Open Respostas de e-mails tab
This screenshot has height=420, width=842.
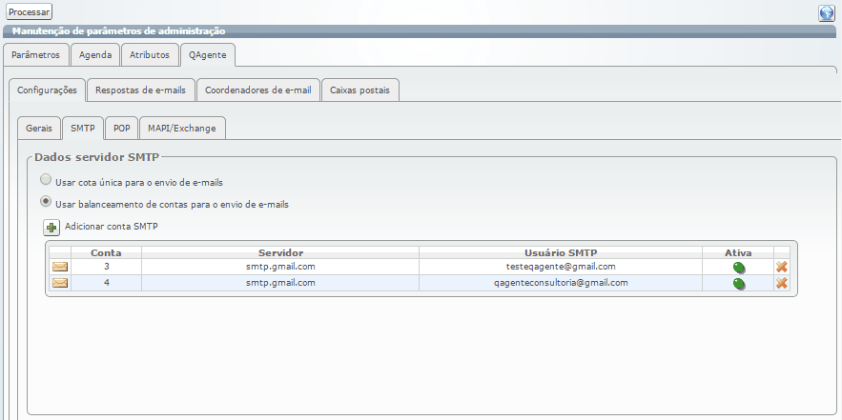tap(141, 90)
